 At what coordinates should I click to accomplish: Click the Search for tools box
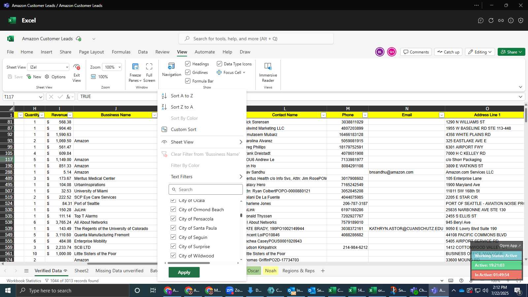(x=256, y=39)
